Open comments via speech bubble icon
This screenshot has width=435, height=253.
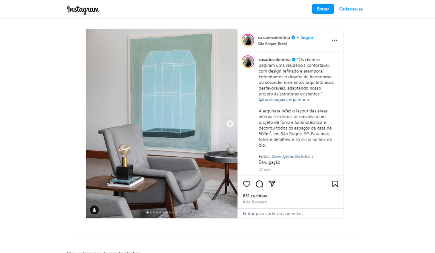click(x=259, y=184)
